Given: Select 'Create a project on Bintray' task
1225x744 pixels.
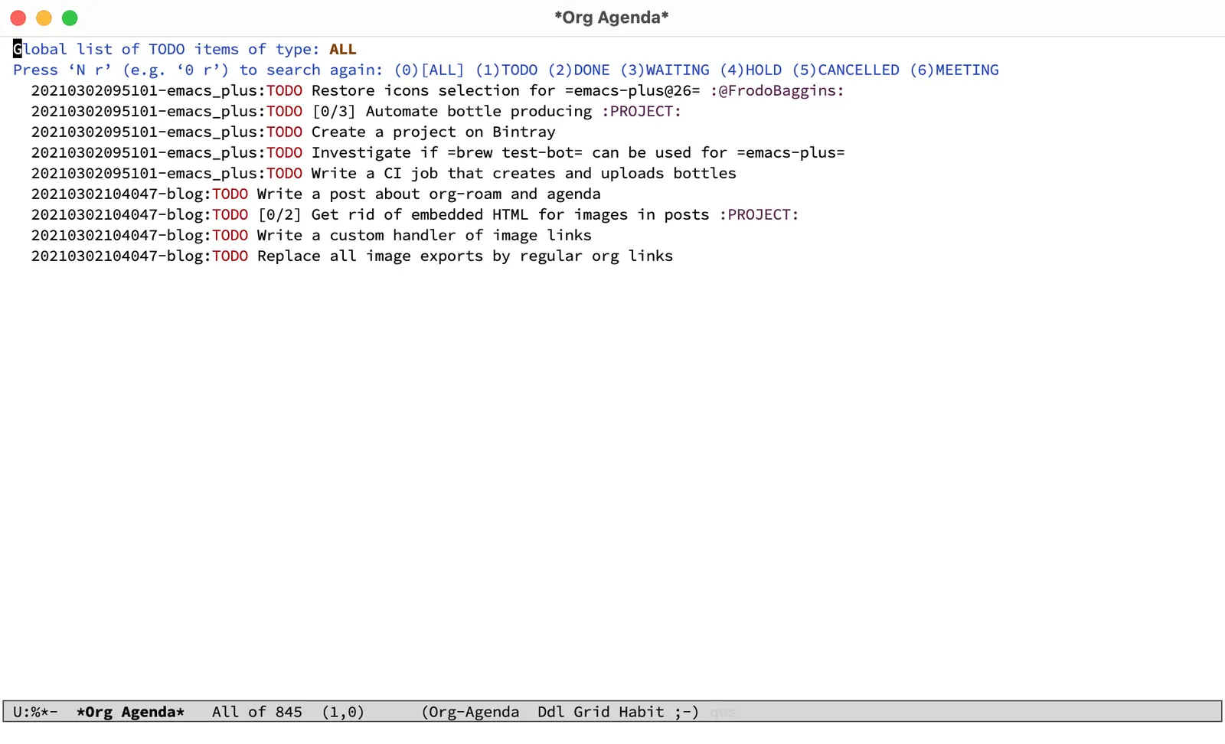Looking at the screenshot, I should click(433, 132).
